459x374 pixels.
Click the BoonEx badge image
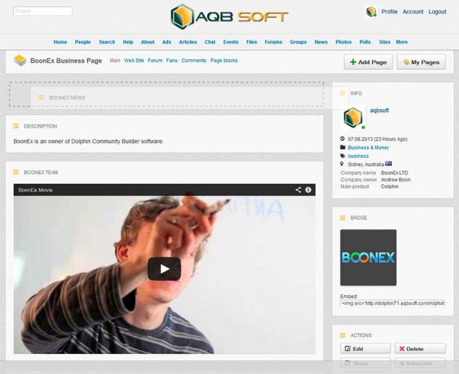click(368, 257)
